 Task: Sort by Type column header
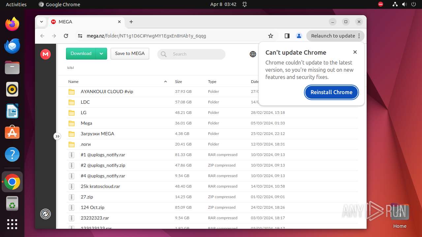[x=212, y=82]
